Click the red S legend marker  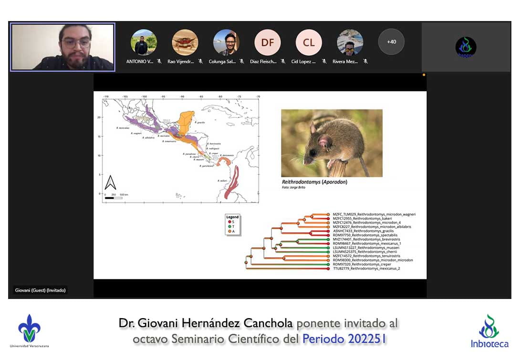tap(229, 222)
